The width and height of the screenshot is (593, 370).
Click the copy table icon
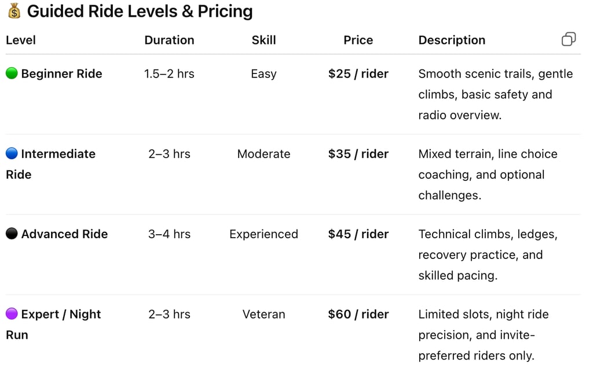(x=569, y=39)
